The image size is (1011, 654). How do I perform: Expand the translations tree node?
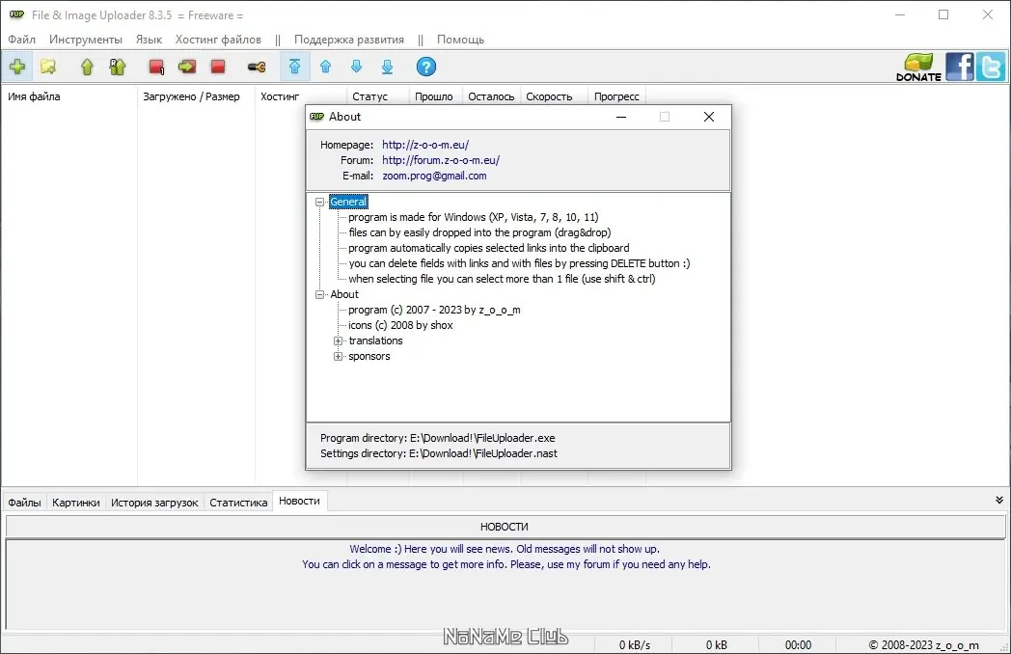(x=338, y=341)
